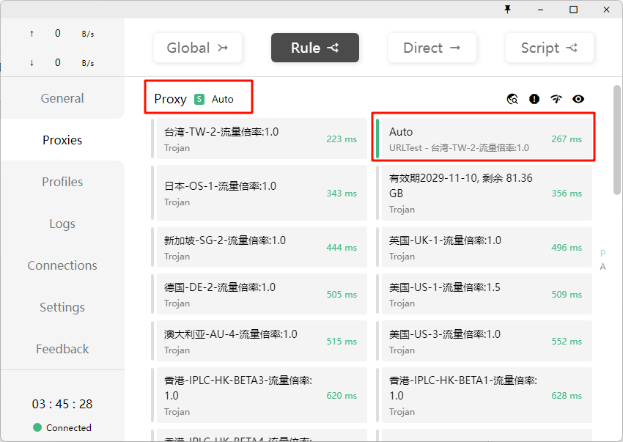Open the General tab in sidebar
The image size is (623, 442).
coord(62,98)
